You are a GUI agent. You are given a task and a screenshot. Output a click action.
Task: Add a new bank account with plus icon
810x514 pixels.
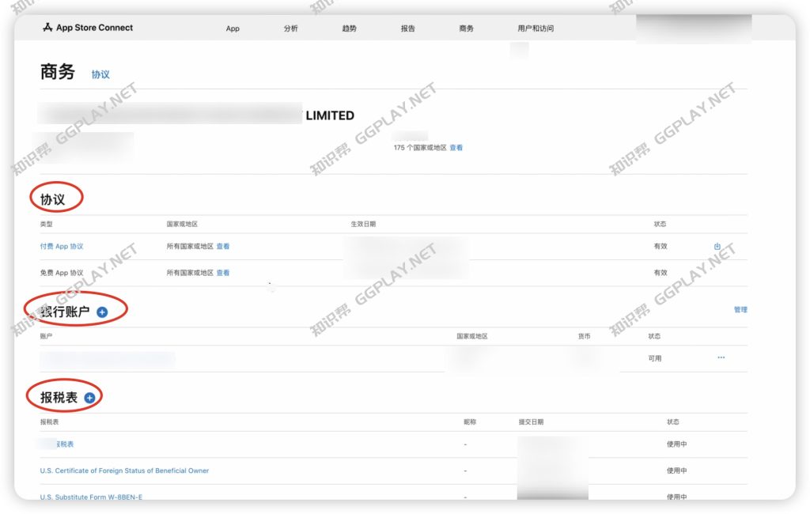102,312
